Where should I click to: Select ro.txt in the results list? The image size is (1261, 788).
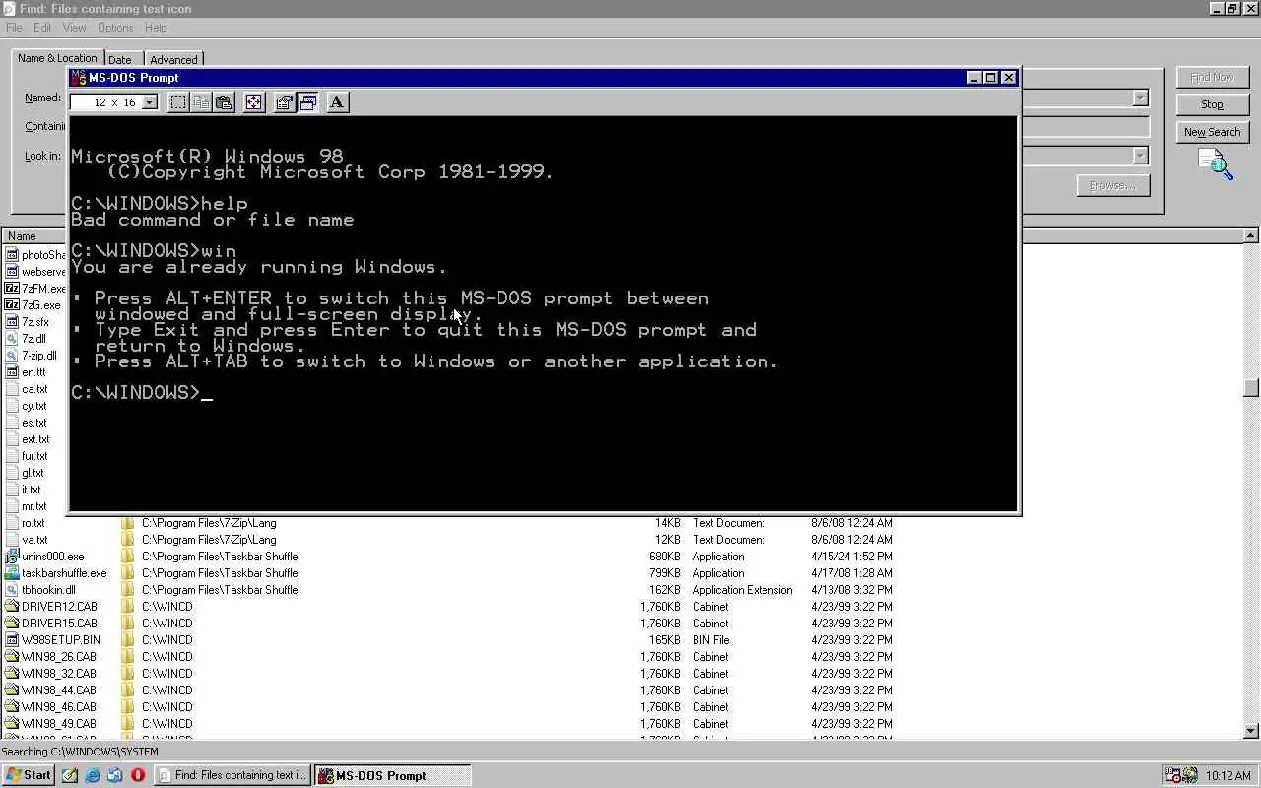(26, 523)
